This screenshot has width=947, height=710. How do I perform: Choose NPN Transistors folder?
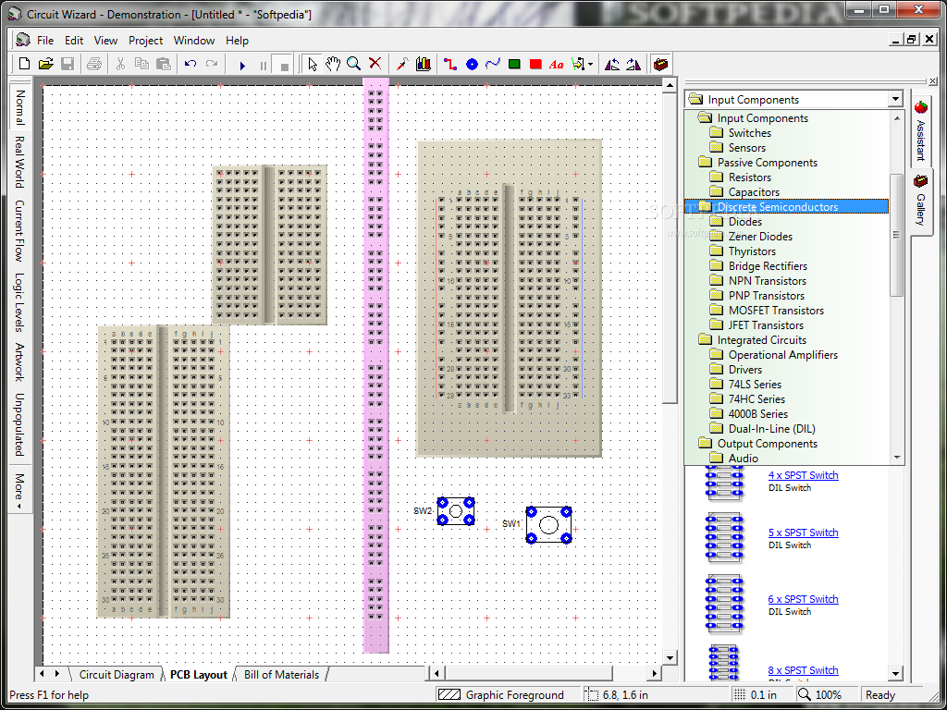coord(767,281)
